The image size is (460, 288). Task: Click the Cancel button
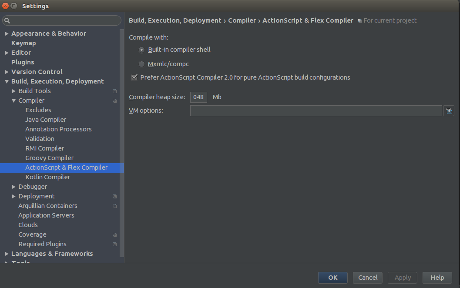point(368,278)
